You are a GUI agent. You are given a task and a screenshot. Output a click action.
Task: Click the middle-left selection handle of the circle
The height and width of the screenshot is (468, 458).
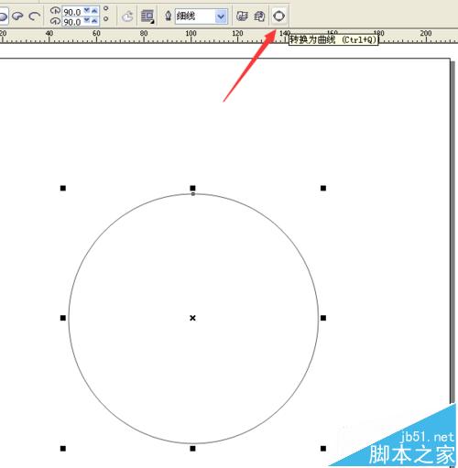click(x=63, y=318)
